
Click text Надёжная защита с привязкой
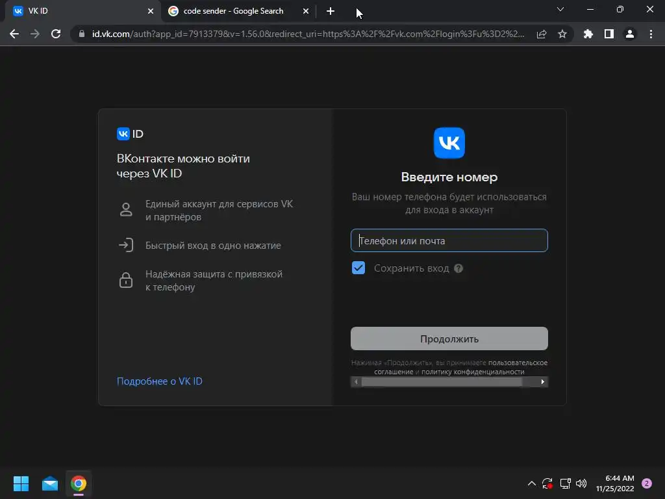[214, 274]
